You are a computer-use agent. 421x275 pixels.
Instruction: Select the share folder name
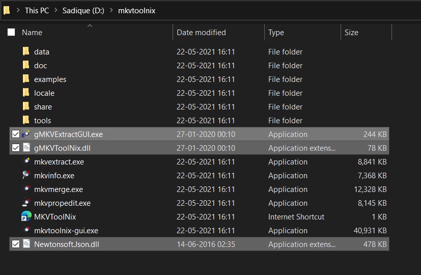43,107
